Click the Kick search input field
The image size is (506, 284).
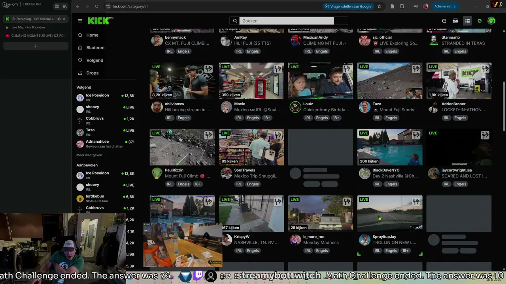[287, 21]
